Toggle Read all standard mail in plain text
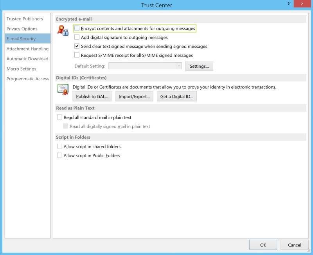Image resolution: width=313 pixels, height=255 pixels. pos(60,117)
